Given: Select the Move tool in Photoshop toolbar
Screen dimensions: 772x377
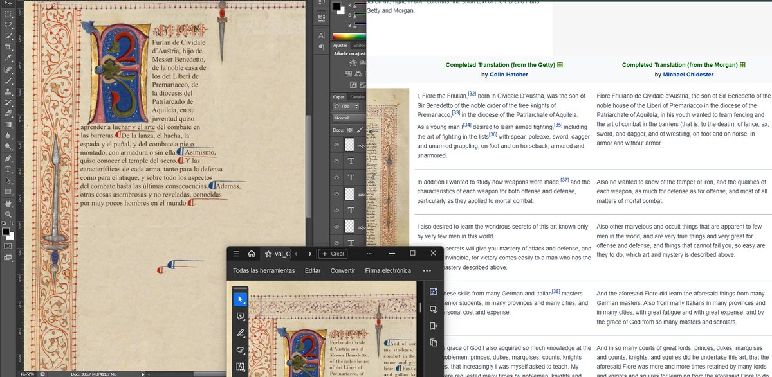Looking at the screenshot, I should click(x=8, y=3).
